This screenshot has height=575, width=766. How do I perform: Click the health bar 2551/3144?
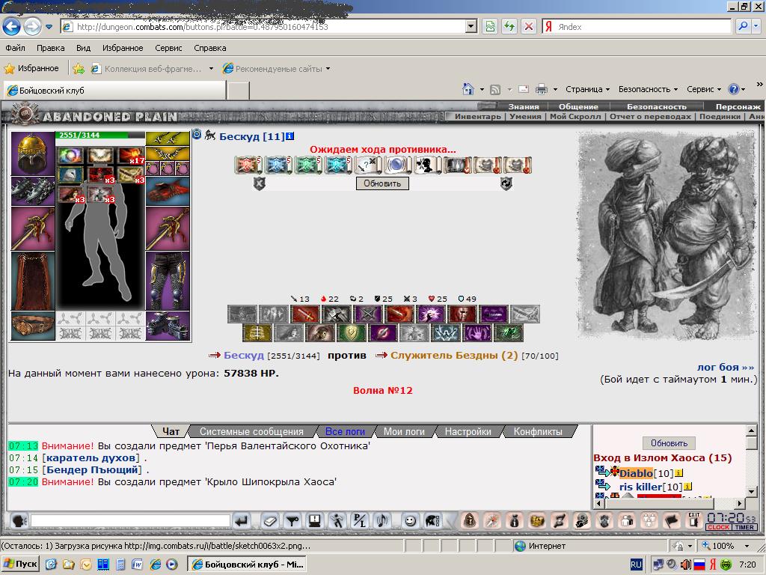click(100, 135)
